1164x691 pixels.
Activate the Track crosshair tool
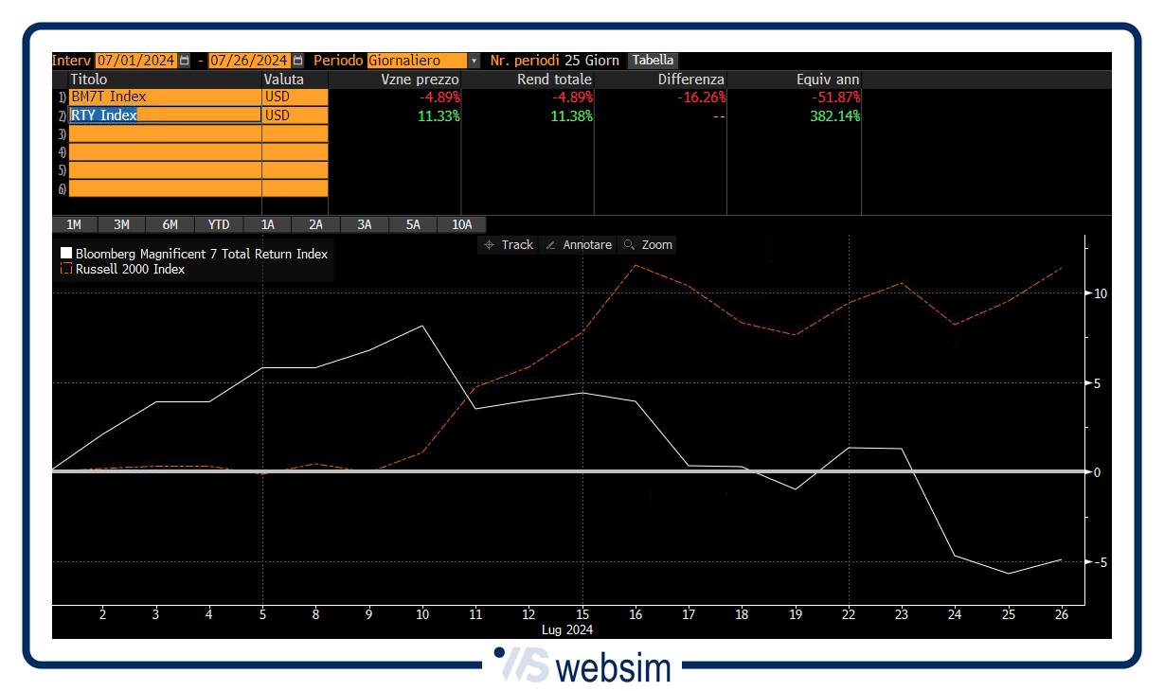pos(508,244)
